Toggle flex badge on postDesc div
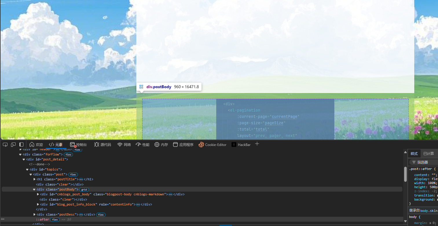This screenshot has height=226, width=438. tap(101, 215)
